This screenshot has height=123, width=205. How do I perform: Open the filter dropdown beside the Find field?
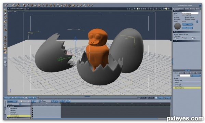(196, 76)
